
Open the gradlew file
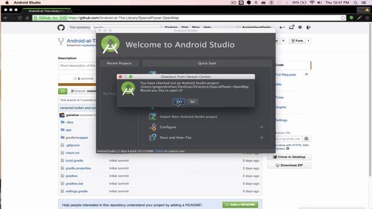[x=71, y=176]
